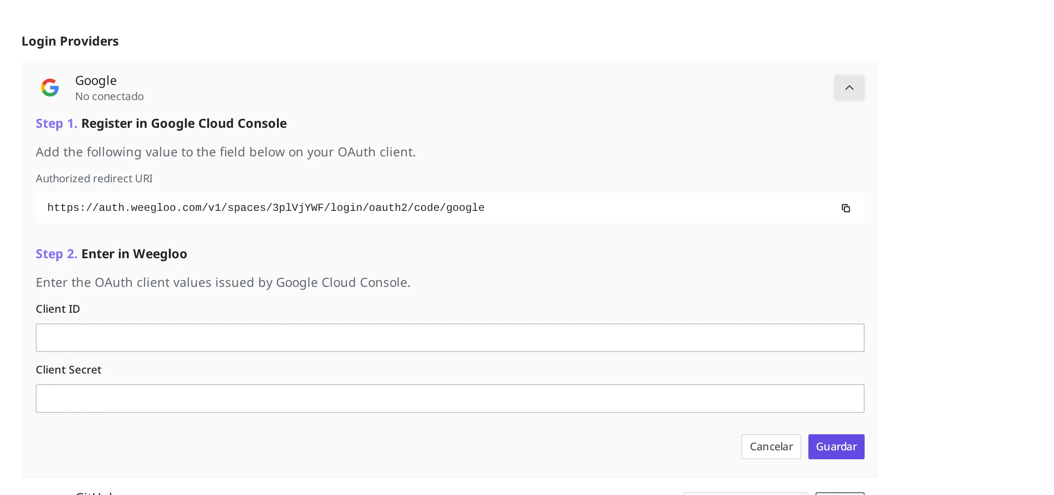
Task: Select the redirect URI text
Action: 266,208
